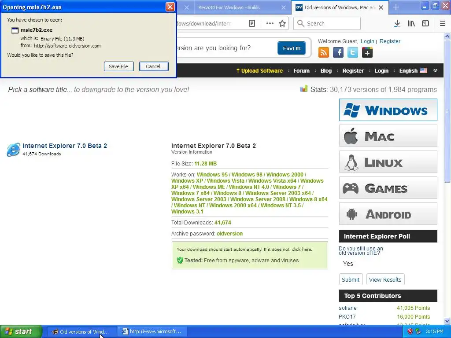The image size is (451, 338).
Task: Toggle the Firefox sidebar icon
Action: pyautogui.click(x=425, y=24)
